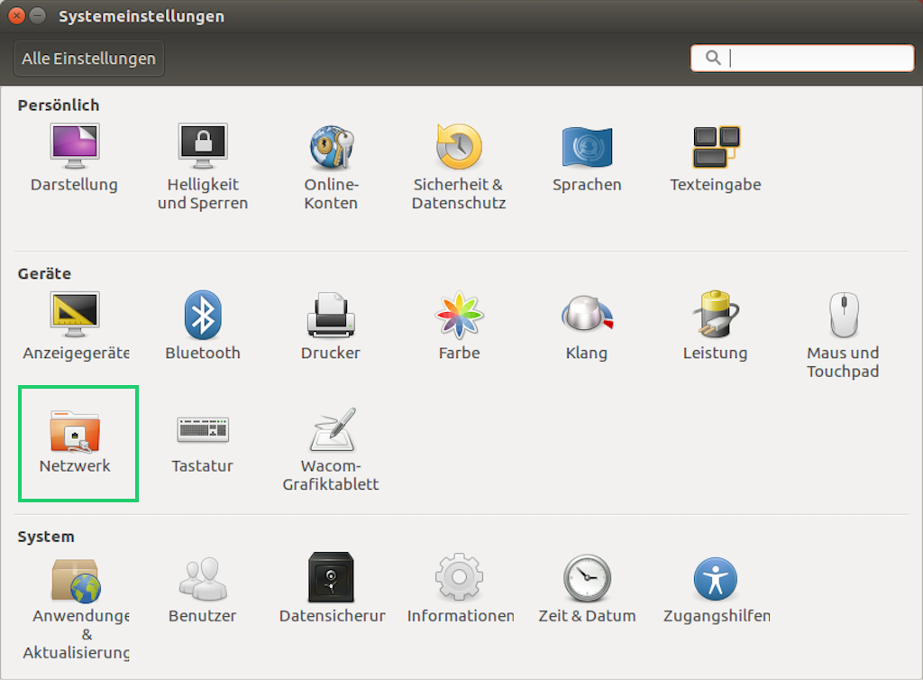Select the Alle Einstellungen button
923x680 pixels.
[x=87, y=58]
